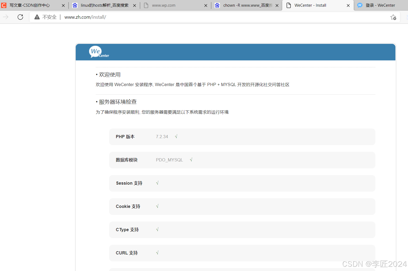Image resolution: width=408 pixels, height=271 pixels.
Task: Click Baidu paw favicon on linux hosts tab
Action: click(x=75, y=5)
